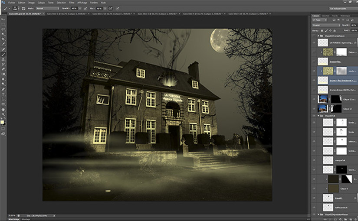
Task: Select the Eyedropper tool
Action: point(3,44)
